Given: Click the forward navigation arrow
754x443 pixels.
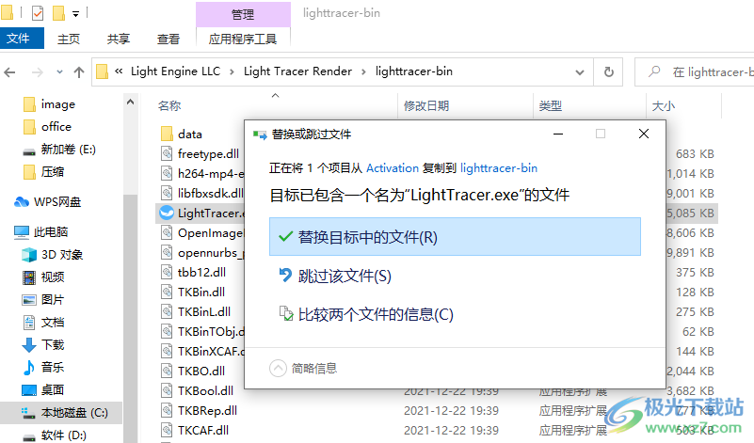Looking at the screenshot, I should click(37, 72).
